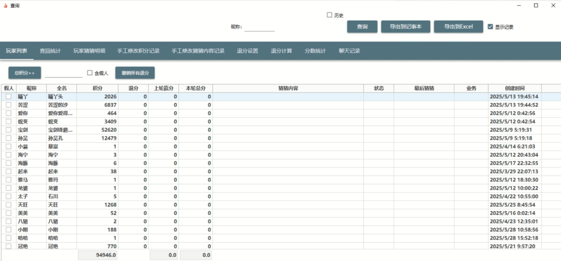Sort by the 创建时间 column header
The width and height of the screenshot is (561, 261).
[x=514, y=88]
